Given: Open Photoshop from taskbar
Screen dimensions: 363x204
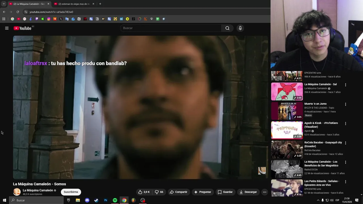Looking at the screenshot, I should tap(105, 200).
